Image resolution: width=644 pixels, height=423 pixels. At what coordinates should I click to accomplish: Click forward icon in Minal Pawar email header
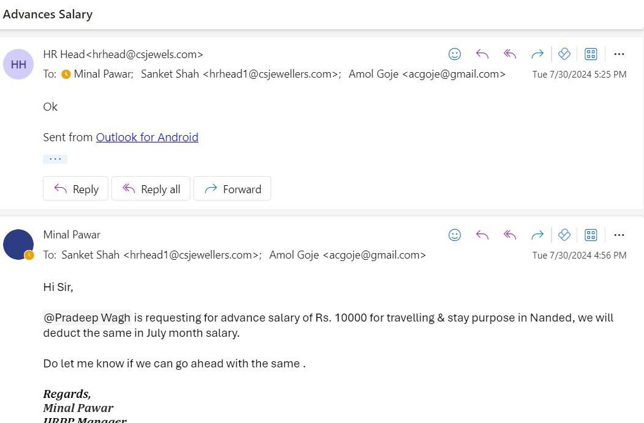click(x=537, y=235)
